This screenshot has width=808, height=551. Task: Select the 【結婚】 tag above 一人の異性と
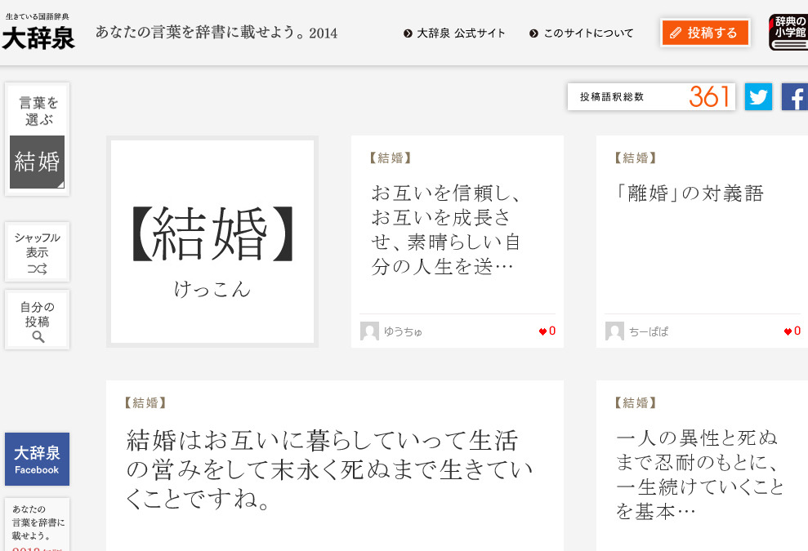pos(636,402)
